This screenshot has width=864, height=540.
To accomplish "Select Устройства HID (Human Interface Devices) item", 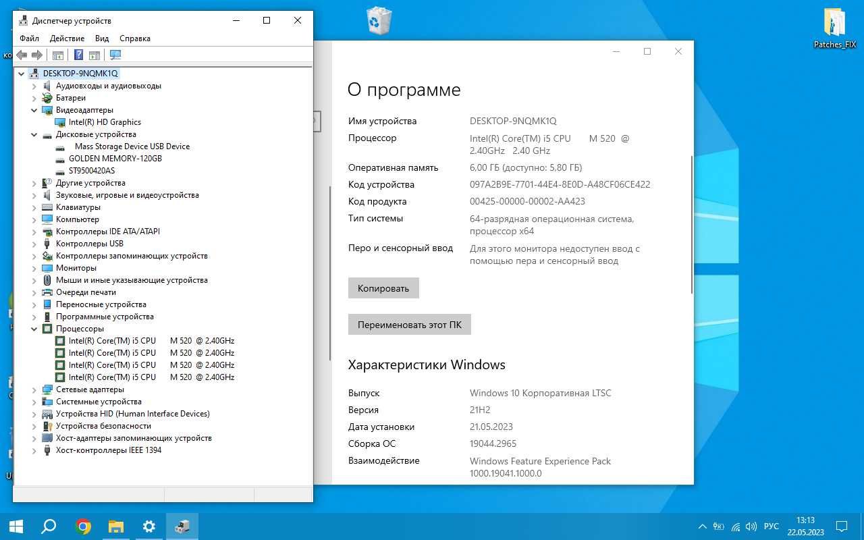I will click(132, 414).
